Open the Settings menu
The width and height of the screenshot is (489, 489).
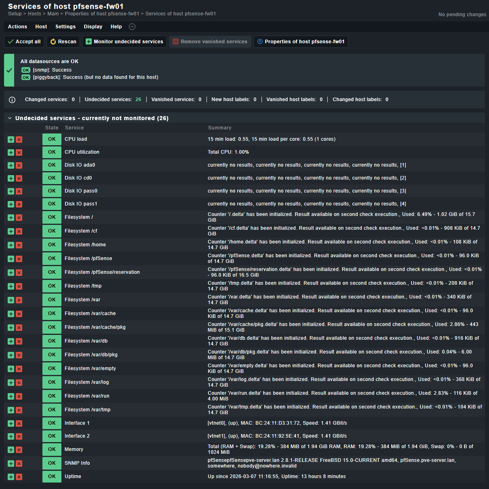pyautogui.click(x=65, y=27)
